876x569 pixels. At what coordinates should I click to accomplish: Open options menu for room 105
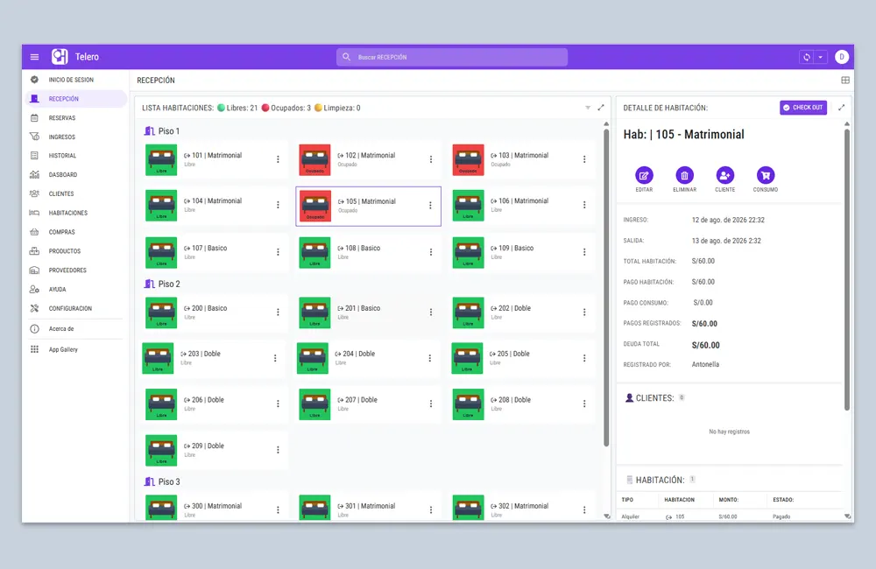430,206
